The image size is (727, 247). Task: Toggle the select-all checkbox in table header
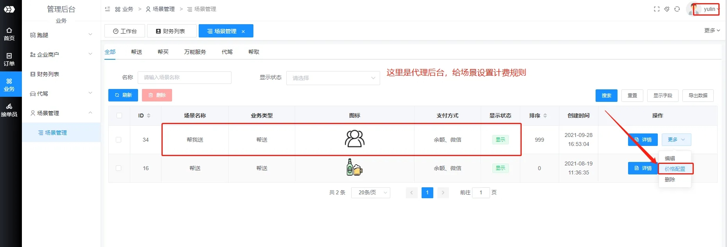pyautogui.click(x=119, y=116)
